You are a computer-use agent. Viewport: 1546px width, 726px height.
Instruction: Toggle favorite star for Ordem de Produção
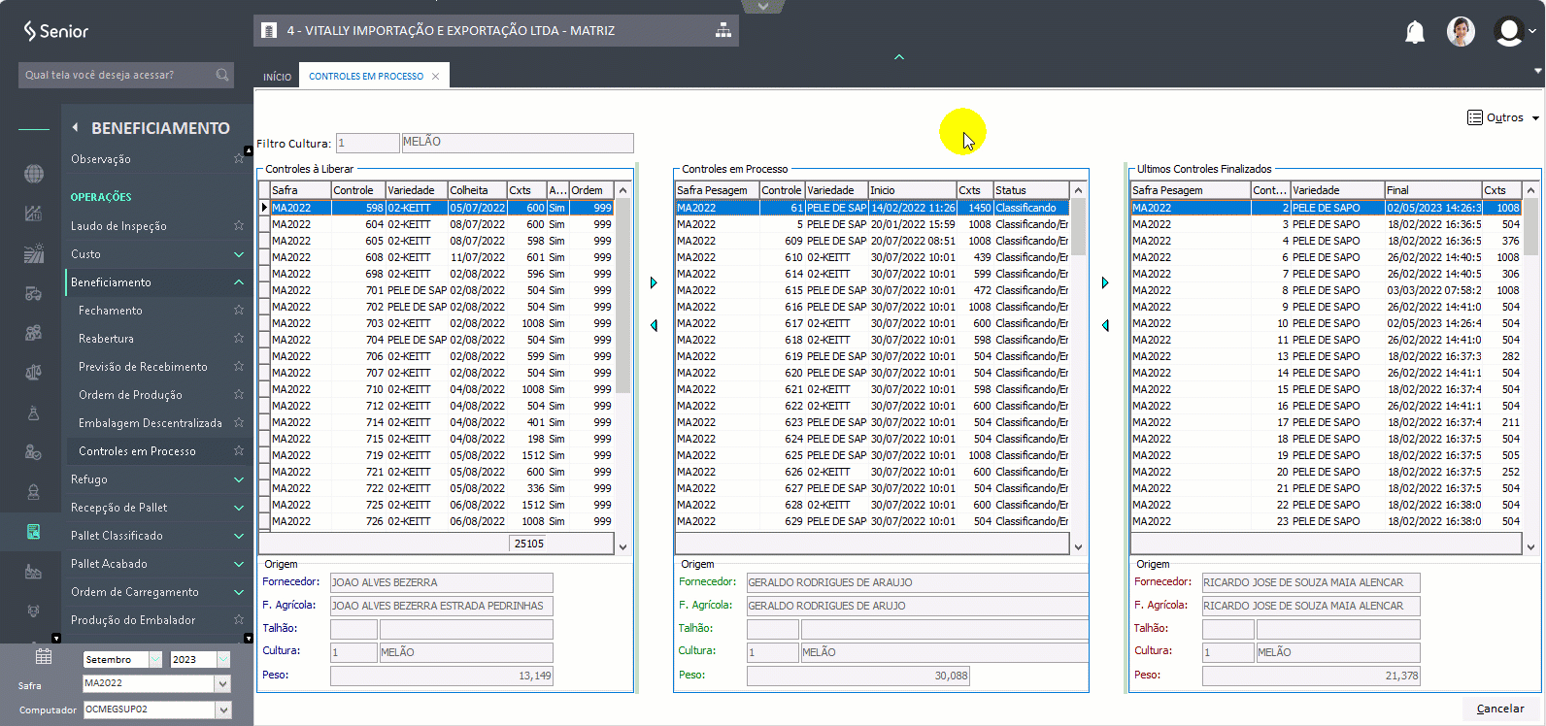[x=239, y=394]
